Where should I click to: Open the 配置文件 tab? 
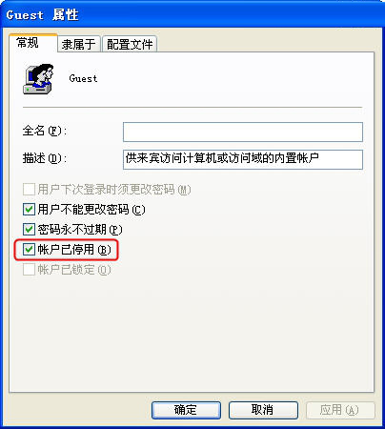(130, 44)
